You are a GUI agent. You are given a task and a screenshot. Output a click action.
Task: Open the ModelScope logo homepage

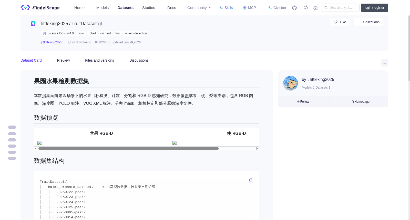[x=40, y=8]
